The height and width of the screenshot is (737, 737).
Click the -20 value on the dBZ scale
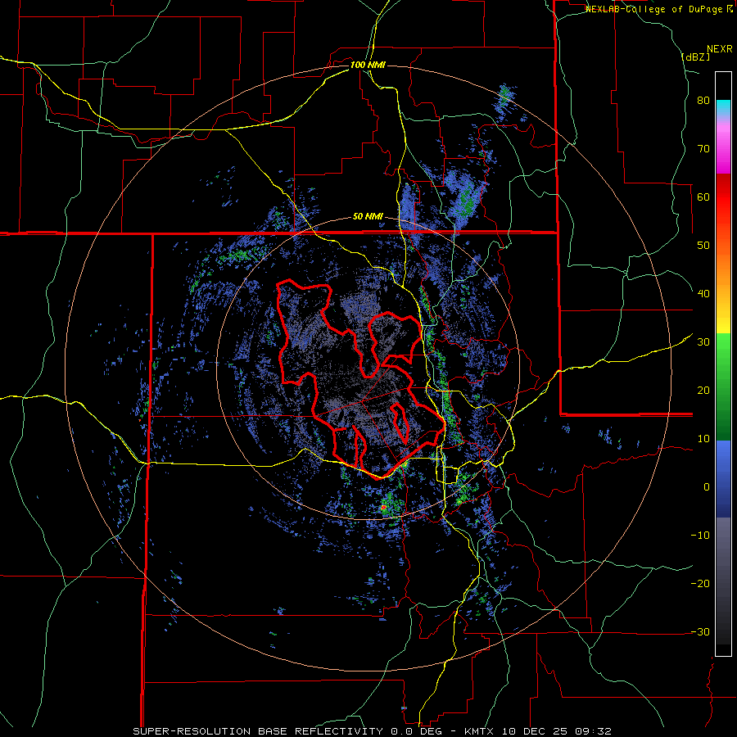700,583
